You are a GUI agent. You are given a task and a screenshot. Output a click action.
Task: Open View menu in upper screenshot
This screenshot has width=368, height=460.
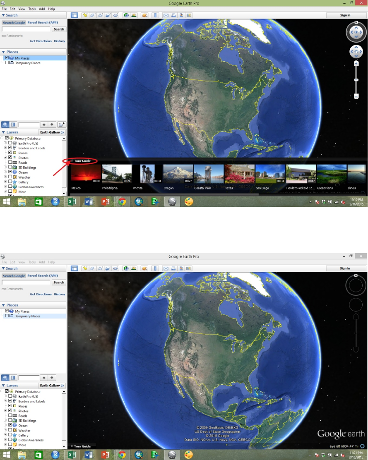(22, 9)
